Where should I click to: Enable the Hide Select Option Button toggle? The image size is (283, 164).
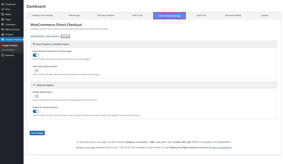(36, 70)
